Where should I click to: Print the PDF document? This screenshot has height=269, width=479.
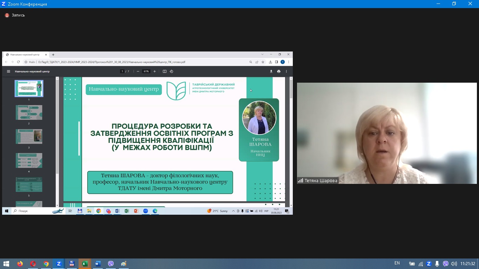click(x=279, y=71)
